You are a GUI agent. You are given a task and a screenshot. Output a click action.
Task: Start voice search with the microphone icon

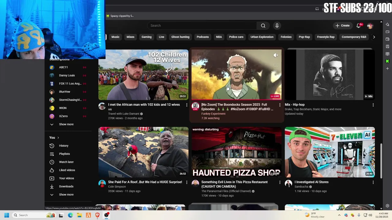[x=277, y=26]
